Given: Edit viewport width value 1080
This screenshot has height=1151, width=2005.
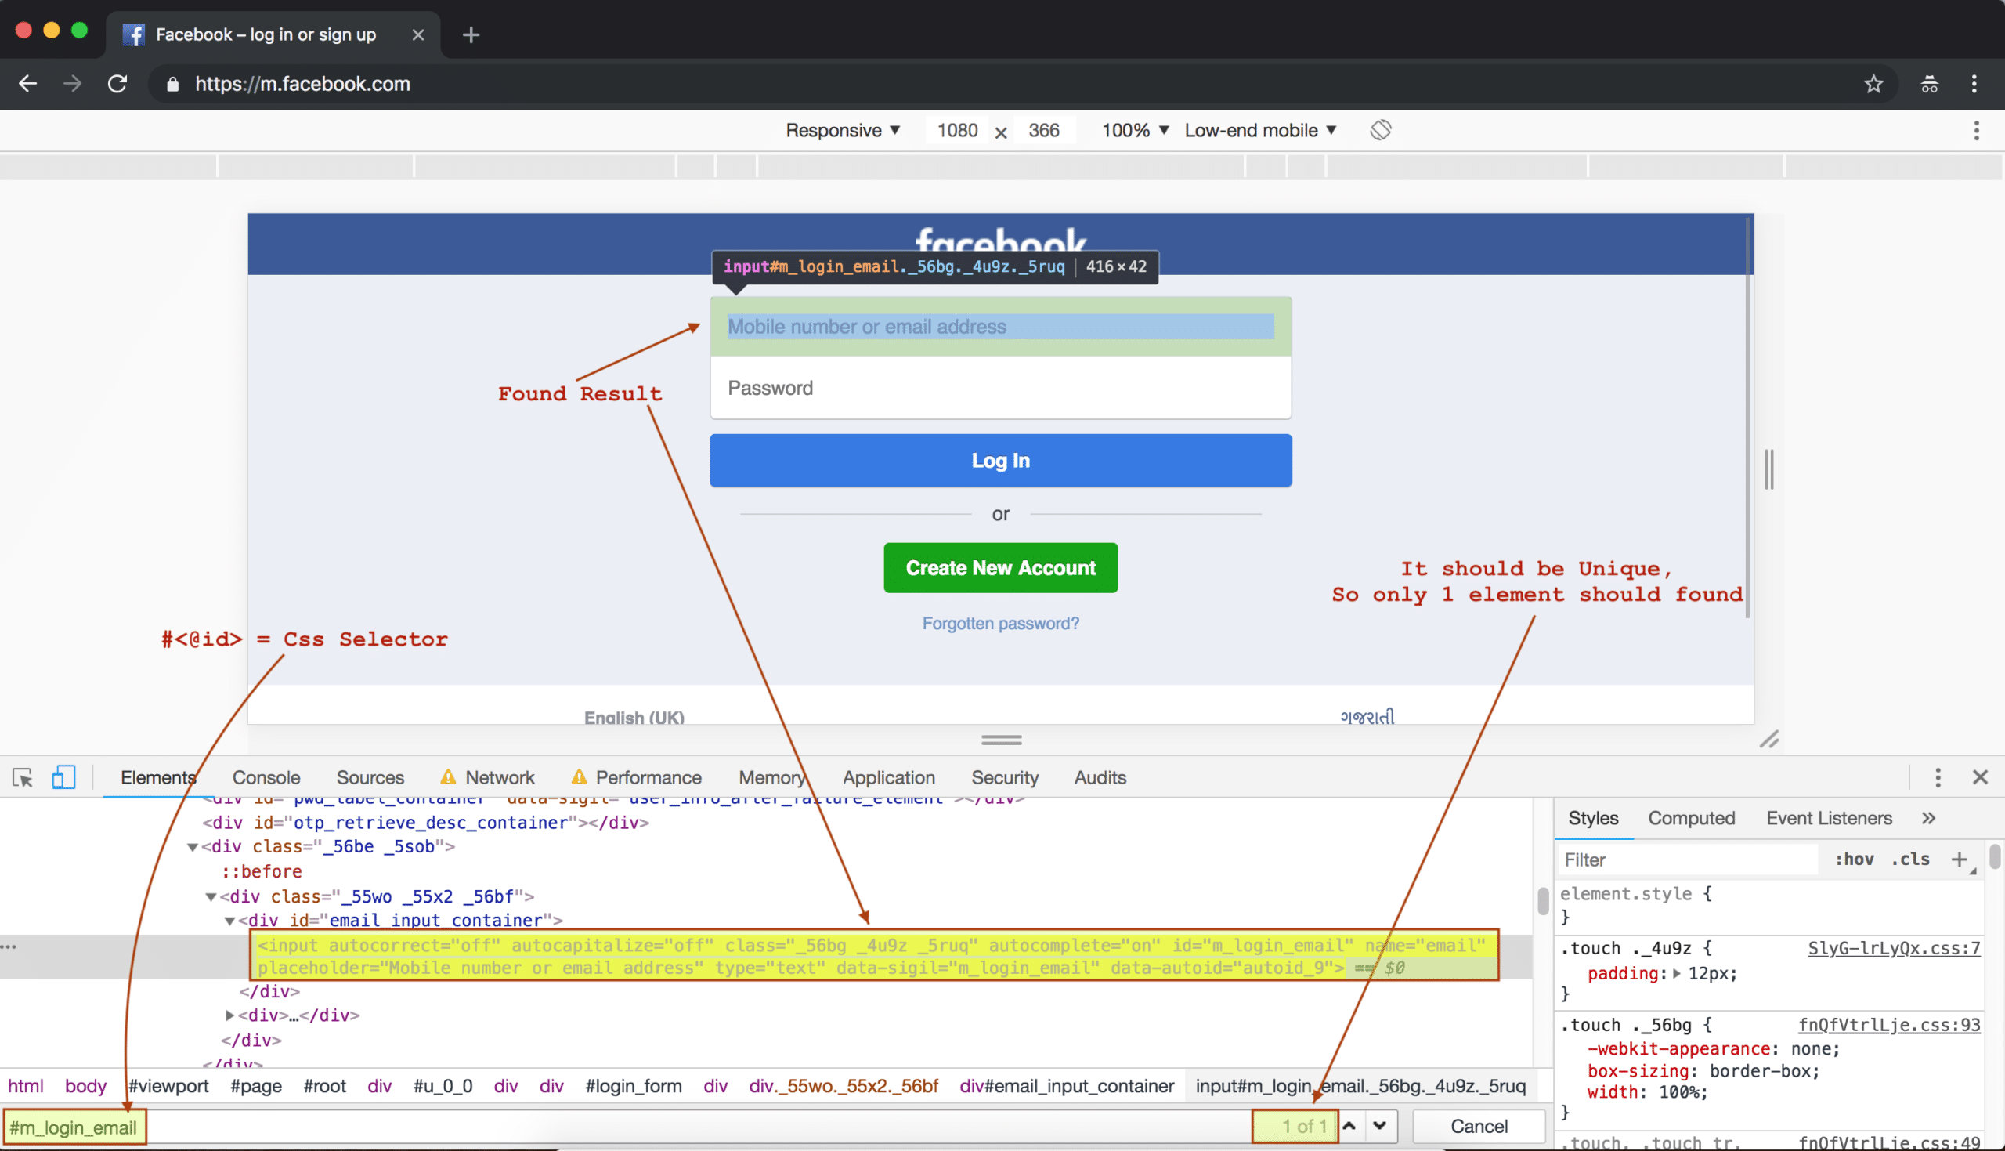Looking at the screenshot, I should pos(956,130).
